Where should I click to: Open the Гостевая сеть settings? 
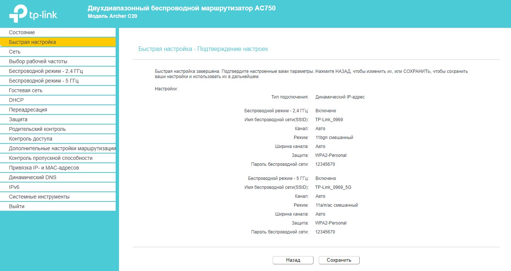[58, 90]
